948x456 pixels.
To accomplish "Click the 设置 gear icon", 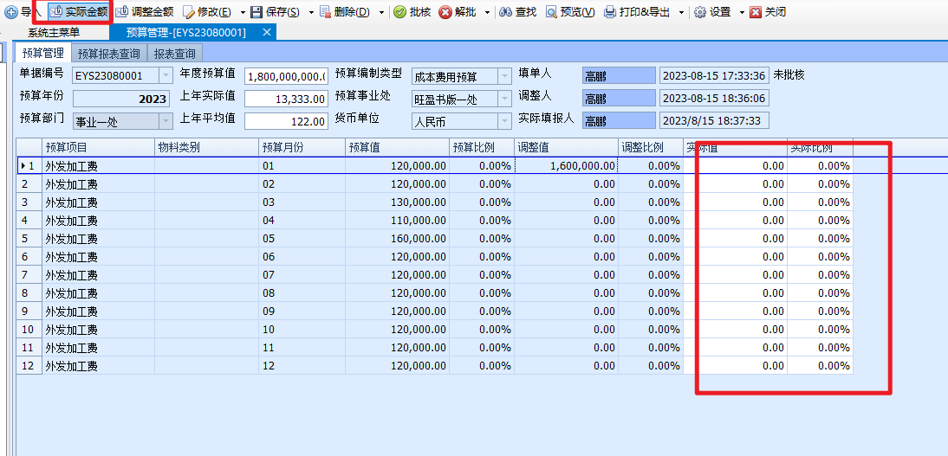I will pos(700,11).
